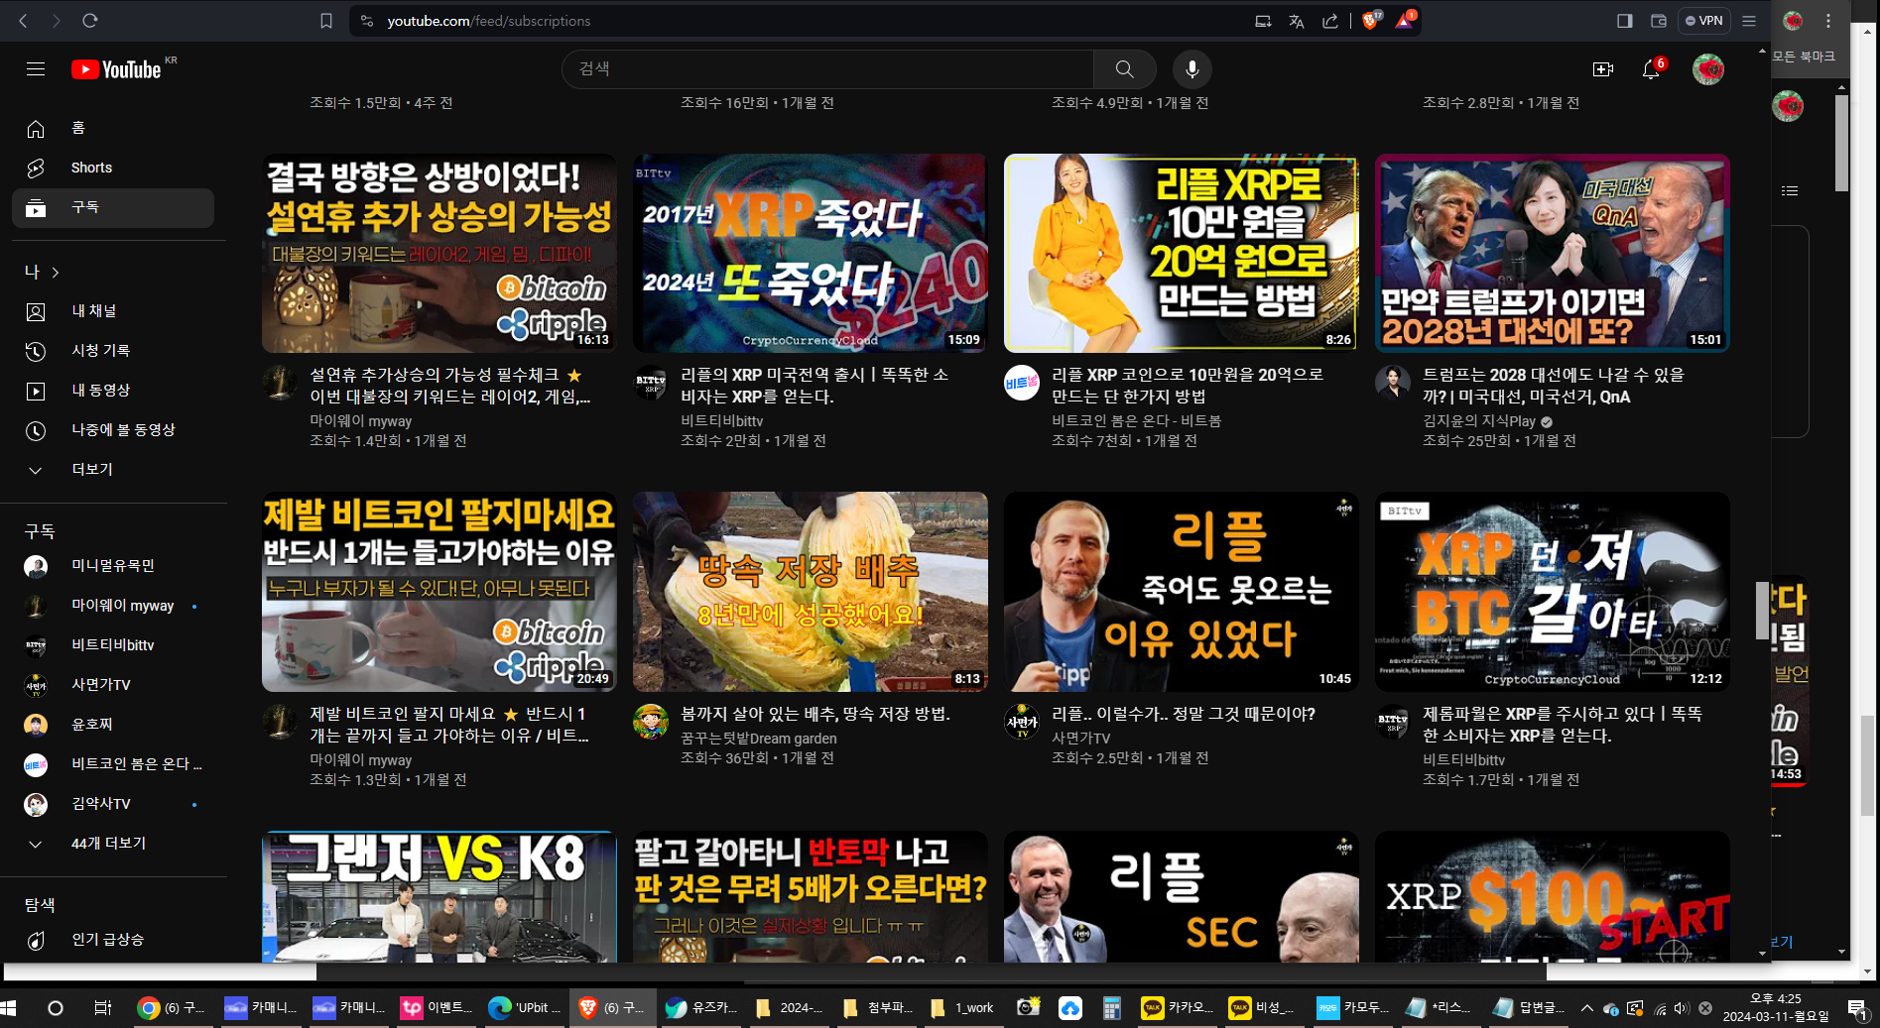Open title 리플.. 이럴수가.. 정말 그것 때문이야?
Viewport: 1880px width, 1028px height.
point(1184,714)
